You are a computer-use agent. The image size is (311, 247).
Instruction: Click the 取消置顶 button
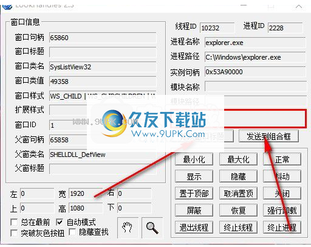coord(238,193)
